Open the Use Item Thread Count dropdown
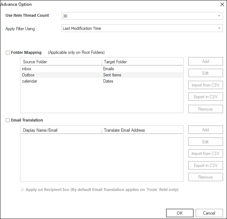The height and width of the screenshot is (219, 227). pos(219,16)
